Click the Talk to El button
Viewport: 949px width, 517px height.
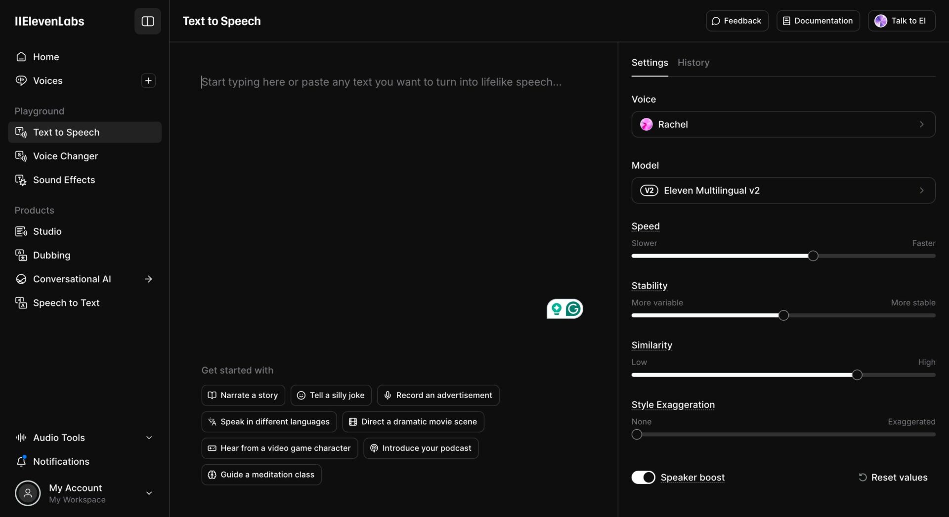click(902, 21)
